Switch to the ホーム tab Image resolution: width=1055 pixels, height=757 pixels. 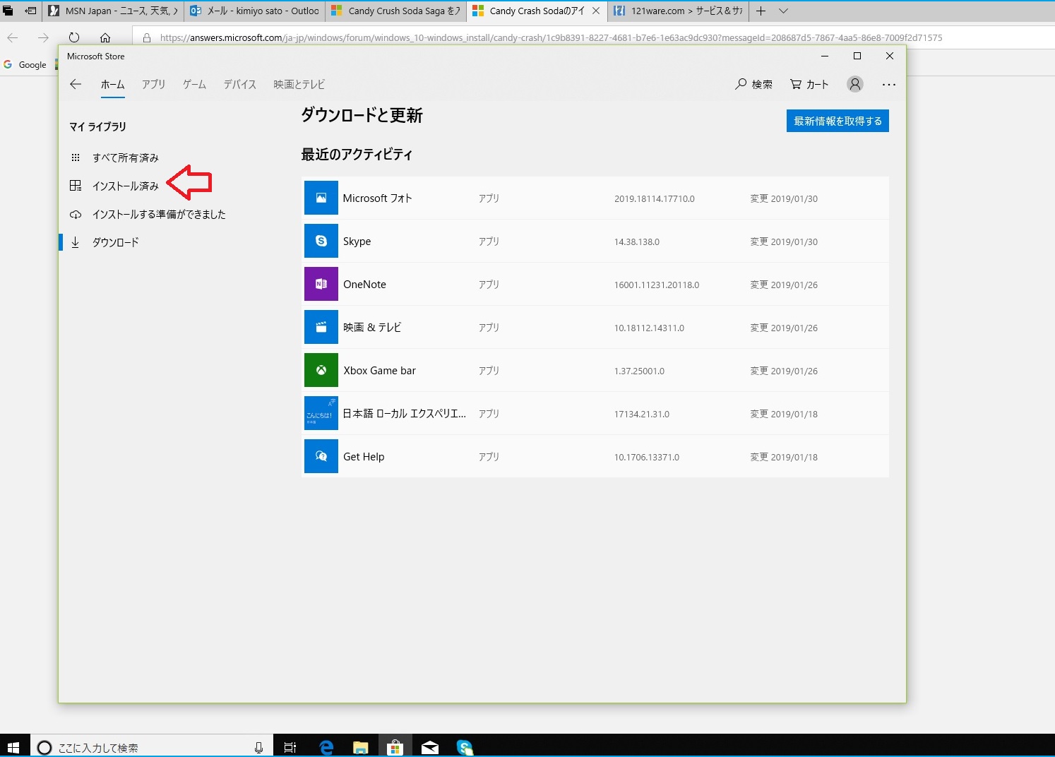[112, 84]
